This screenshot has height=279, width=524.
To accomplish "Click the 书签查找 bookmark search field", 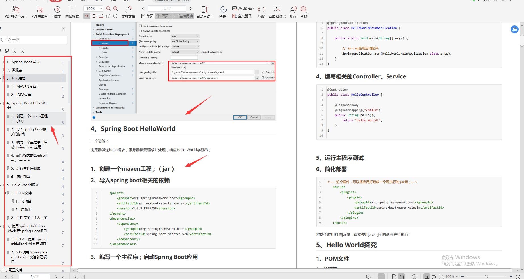I will (x=34, y=40).
